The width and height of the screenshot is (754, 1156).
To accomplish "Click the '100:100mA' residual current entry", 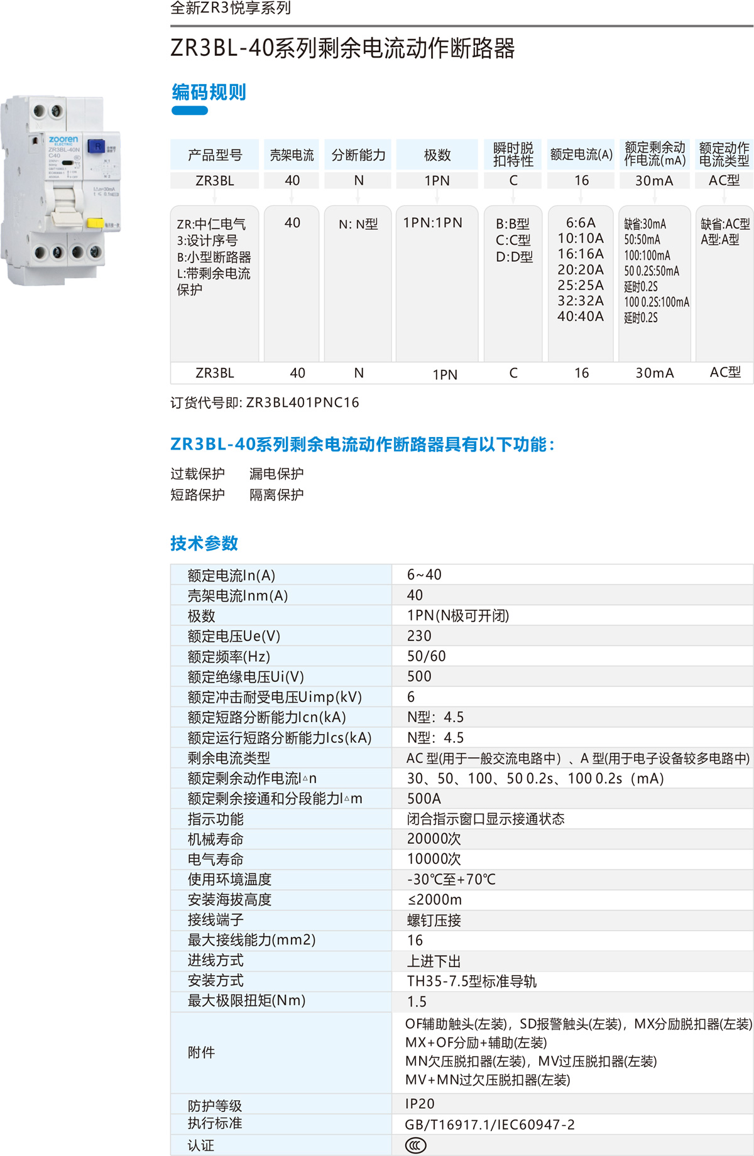I will click(x=647, y=256).
